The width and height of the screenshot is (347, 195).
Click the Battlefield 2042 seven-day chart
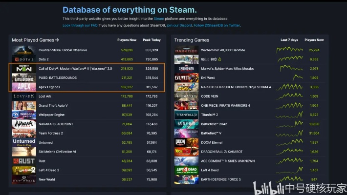pos(289,124)
